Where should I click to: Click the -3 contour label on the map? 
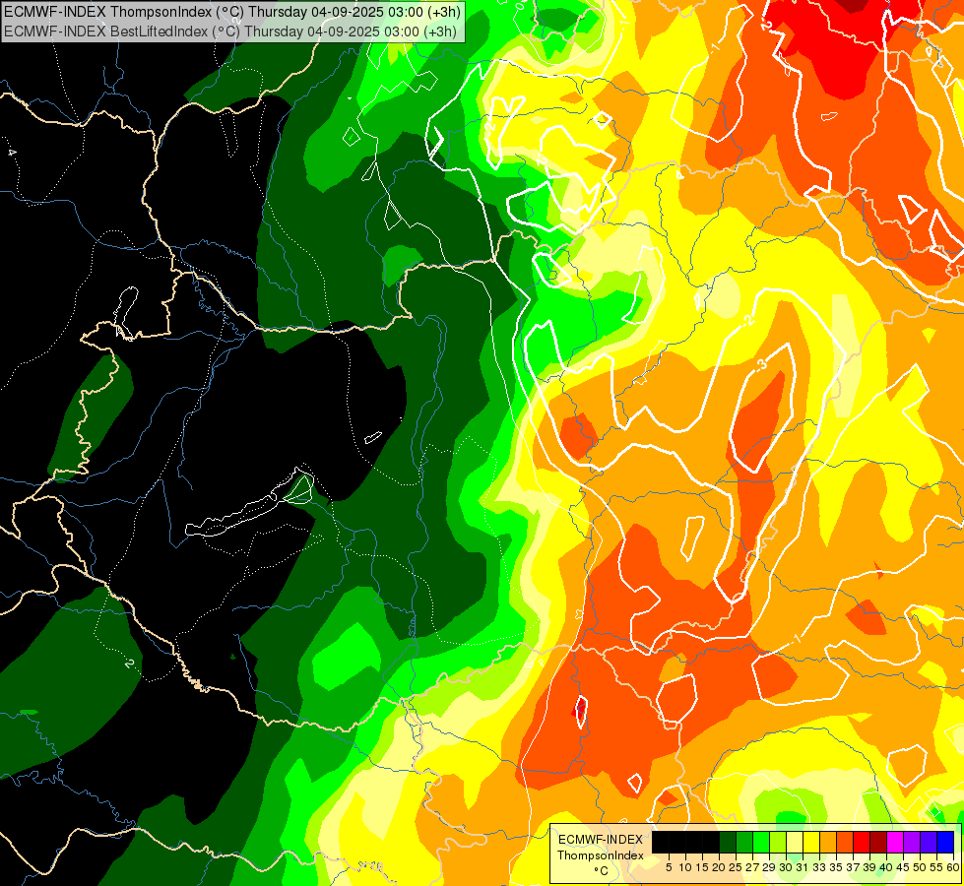click(761, 365)
